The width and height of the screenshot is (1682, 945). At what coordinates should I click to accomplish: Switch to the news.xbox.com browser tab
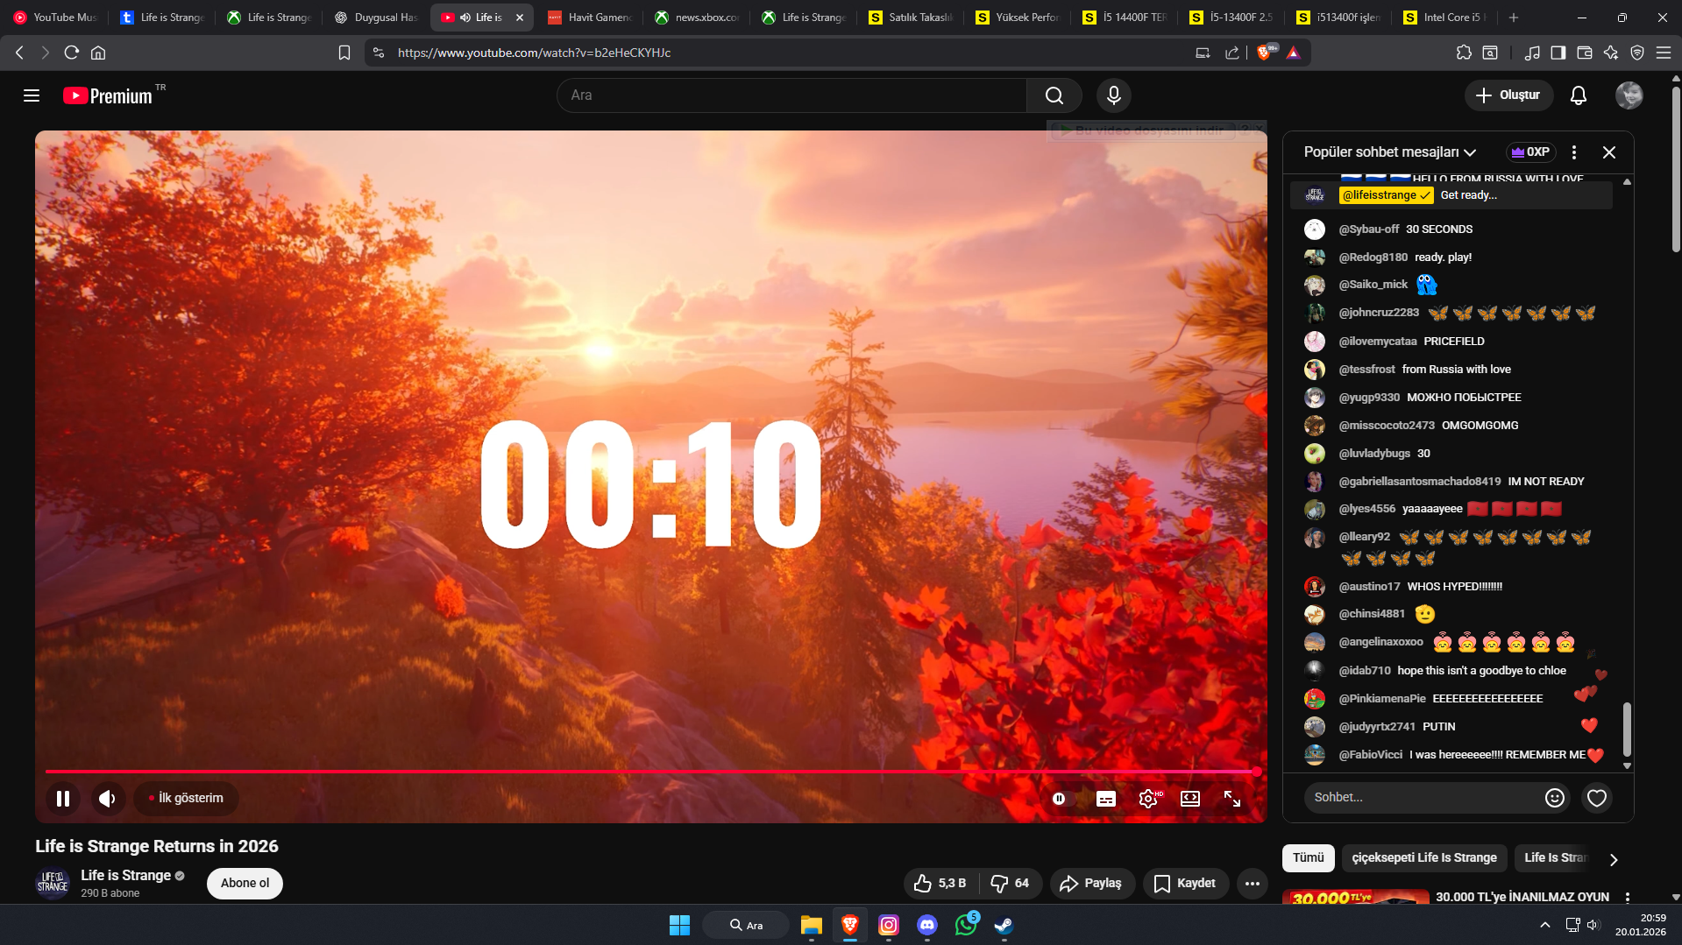click(697, 18)
